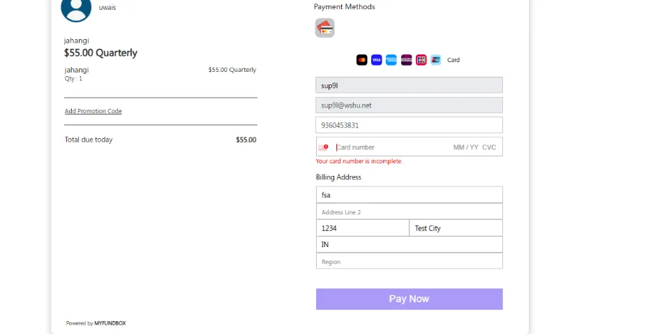This screenshot has height=335, width=653.
Task: Click the uwais profile avatar icon
Action: (76, 8)
